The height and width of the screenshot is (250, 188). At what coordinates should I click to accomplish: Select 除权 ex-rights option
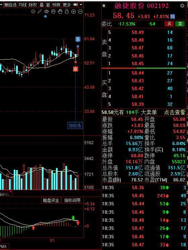pos(33,5)
